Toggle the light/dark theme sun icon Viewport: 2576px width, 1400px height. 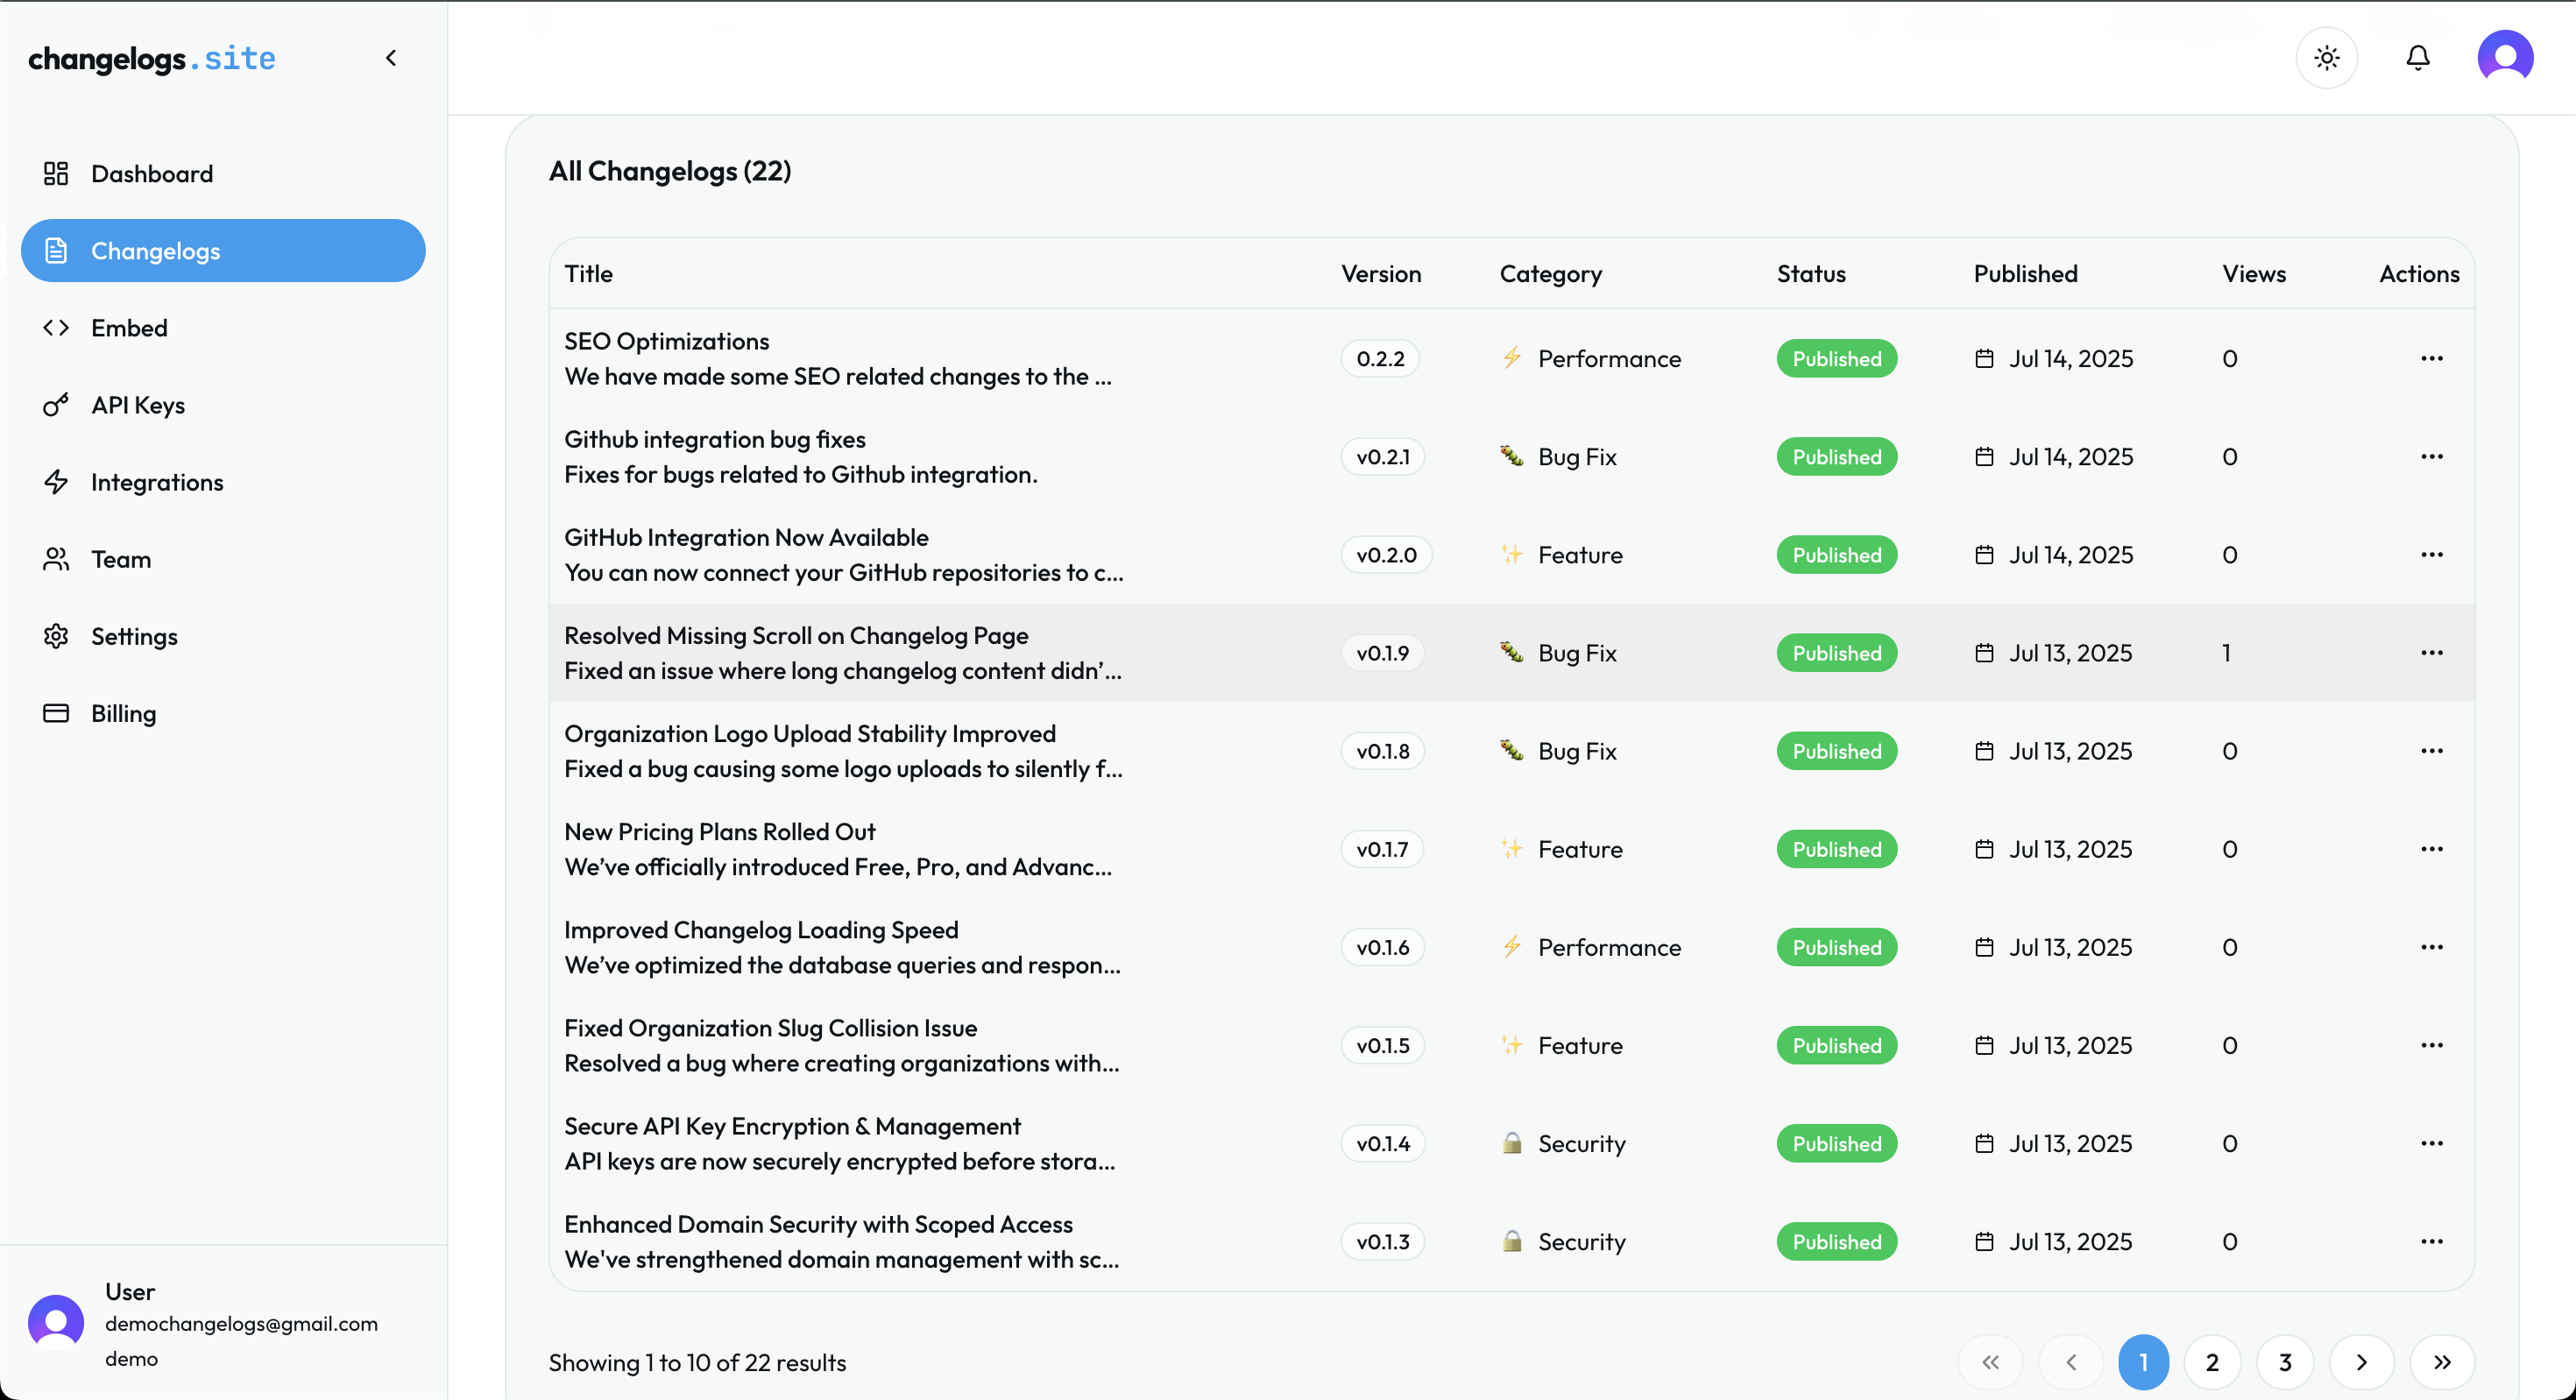pyautogui.click(x=2327, y=58)
